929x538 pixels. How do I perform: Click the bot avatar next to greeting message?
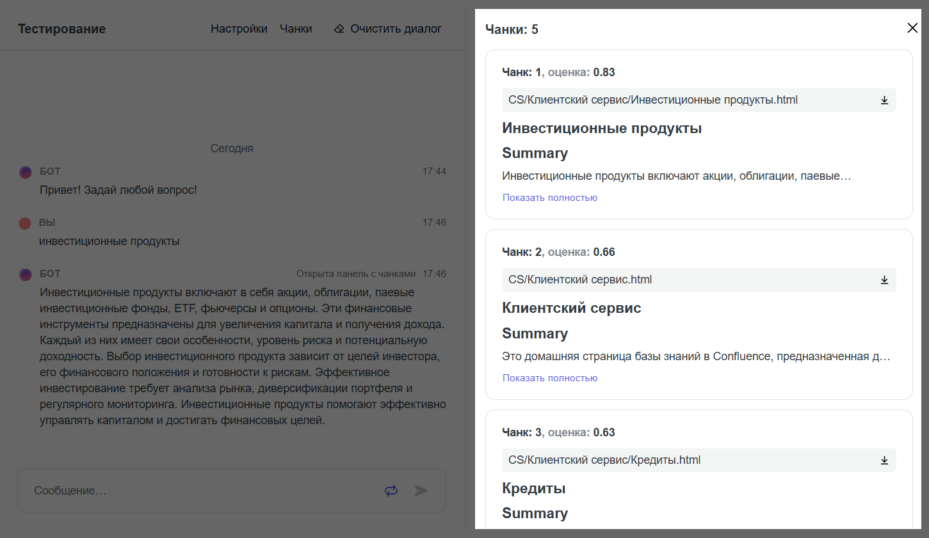click(26, 172)
